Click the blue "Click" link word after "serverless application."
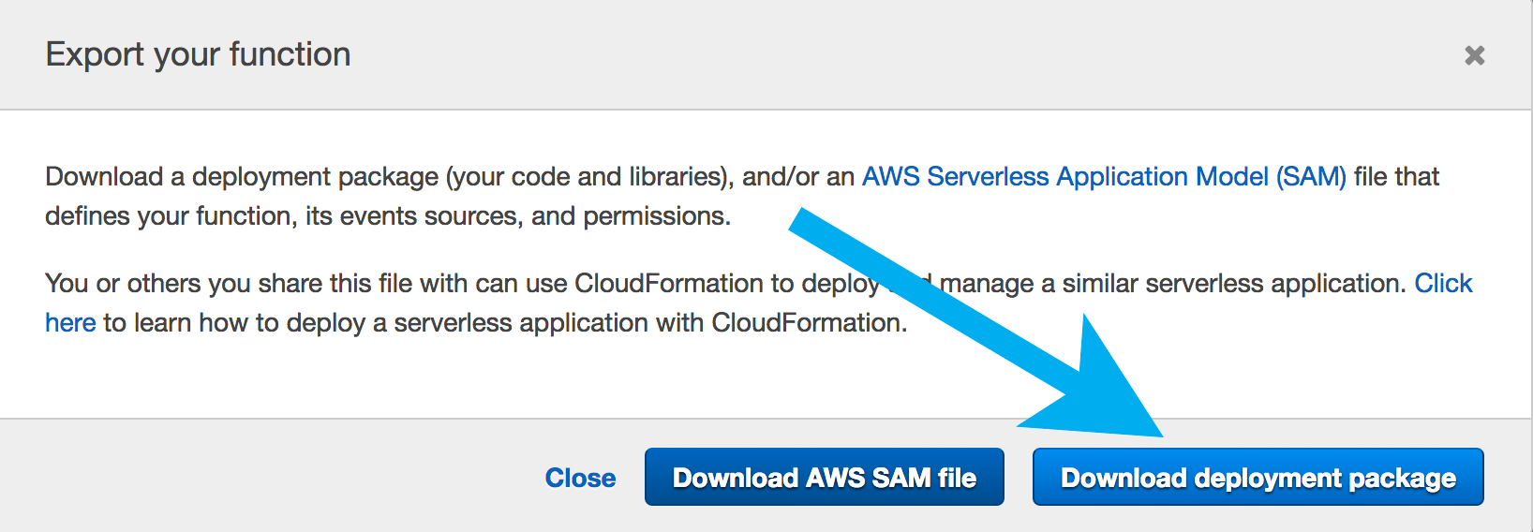This screenshot has height=532, width=1533. click(1443, 284)
